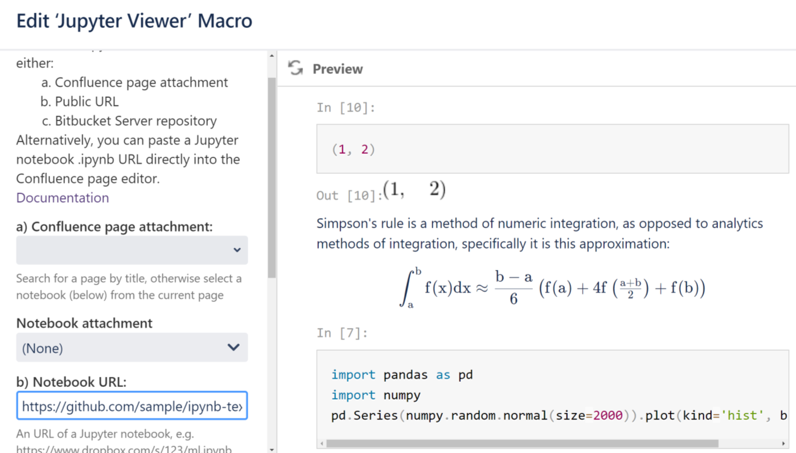Click the Out [10] output prompt

[x=348, y=196]
